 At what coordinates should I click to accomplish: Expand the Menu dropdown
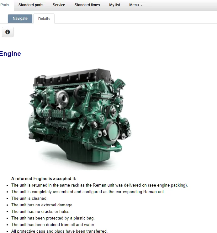[x=136, y=5]
